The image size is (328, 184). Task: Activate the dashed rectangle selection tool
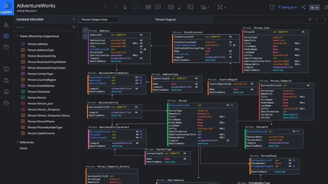(135, 7)
